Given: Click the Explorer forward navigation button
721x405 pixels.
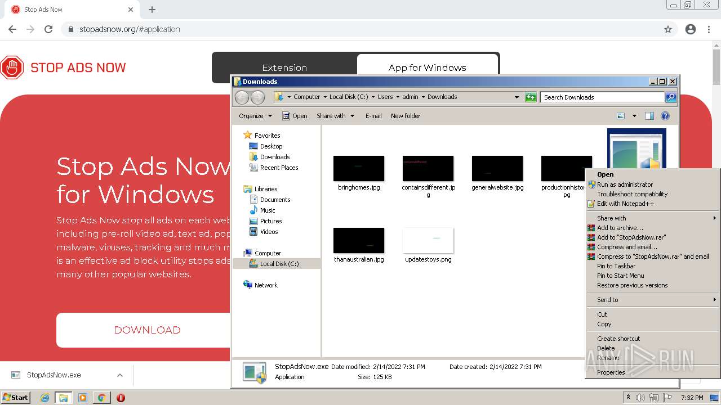Looking at the screenshot, I should (x=257, y=97).
